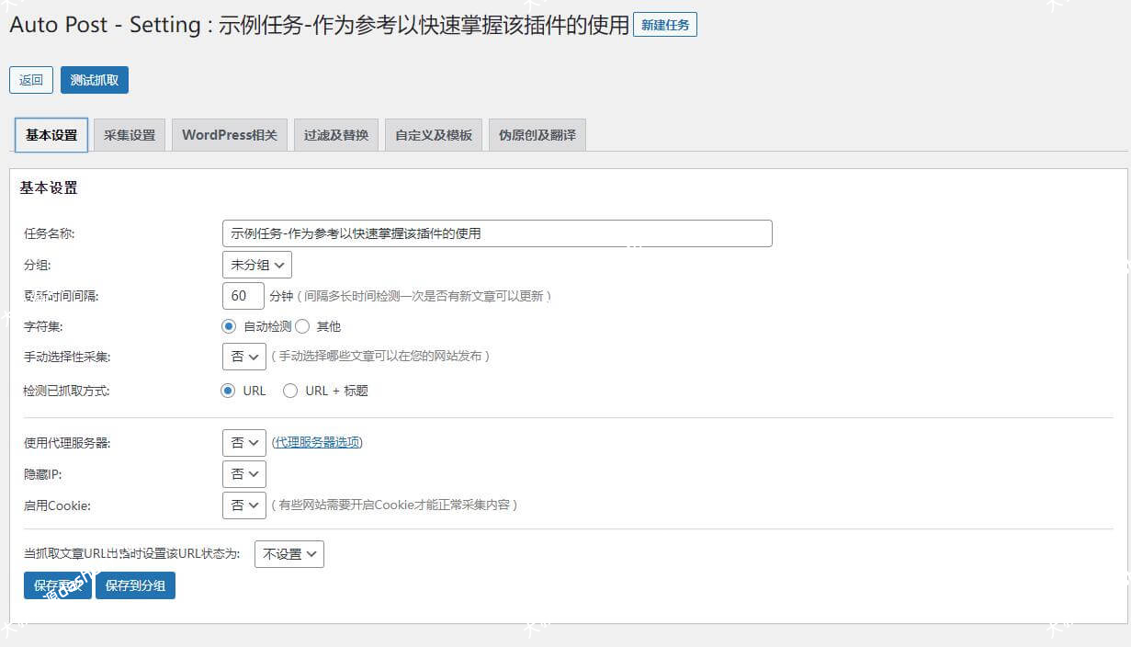
Task: Open the 自定义及模板 tab
Action: 433,133
